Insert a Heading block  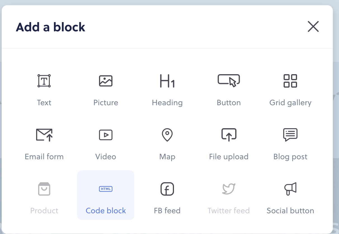point(167,81)
